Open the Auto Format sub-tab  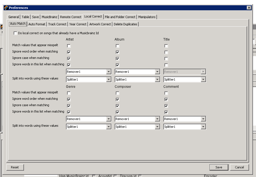click(37, 24)
